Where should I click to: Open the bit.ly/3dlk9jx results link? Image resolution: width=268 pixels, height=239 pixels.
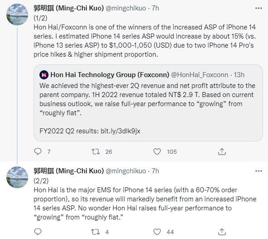(x=121, y=131)
